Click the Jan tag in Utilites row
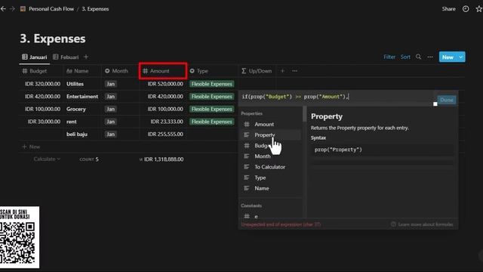 click(111, 84)
